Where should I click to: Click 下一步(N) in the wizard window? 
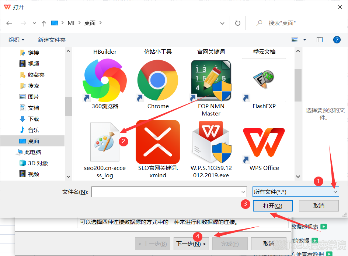[x=191, y=243]
